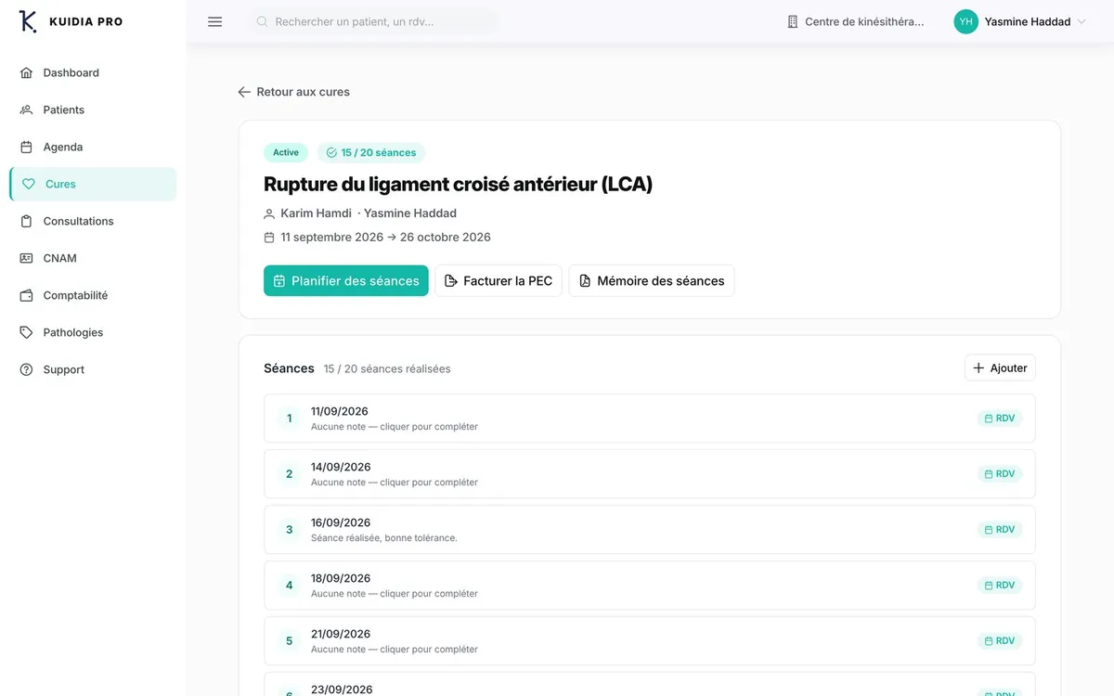Click the Support question mark icon
This screenshot has height=696, width=1114.
[26, 369]
